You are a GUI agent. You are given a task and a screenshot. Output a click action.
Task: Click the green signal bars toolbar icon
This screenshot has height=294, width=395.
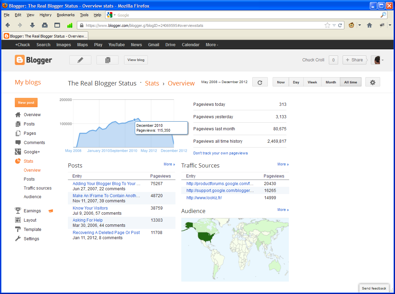(70, 25)
